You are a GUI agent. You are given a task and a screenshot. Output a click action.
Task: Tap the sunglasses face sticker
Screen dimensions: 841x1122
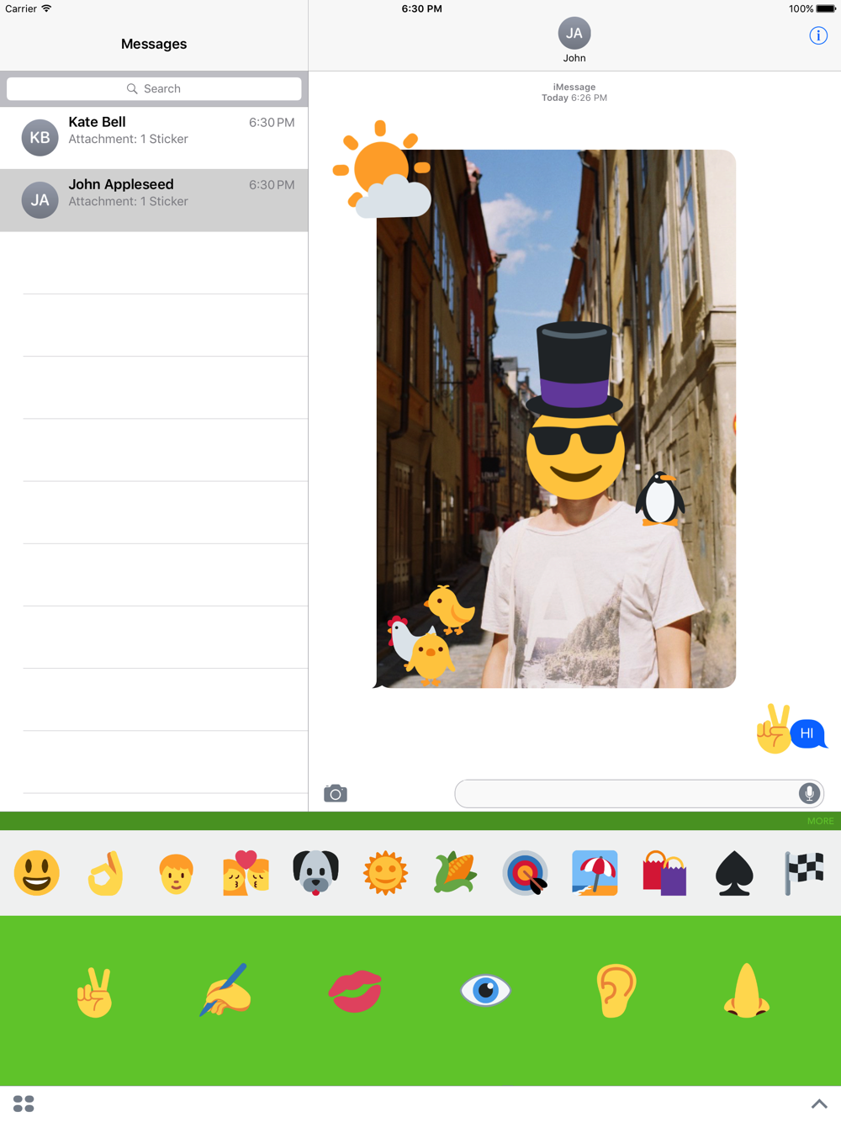575,454
